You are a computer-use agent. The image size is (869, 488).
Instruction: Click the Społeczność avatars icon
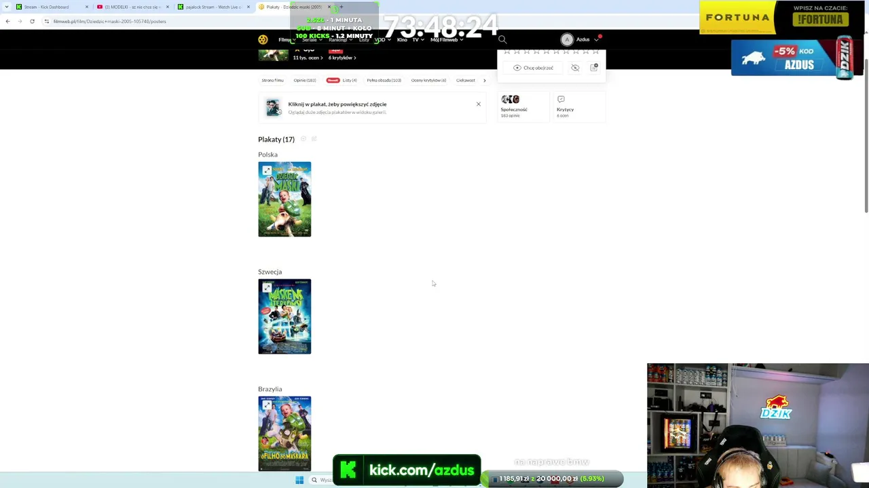510,100
